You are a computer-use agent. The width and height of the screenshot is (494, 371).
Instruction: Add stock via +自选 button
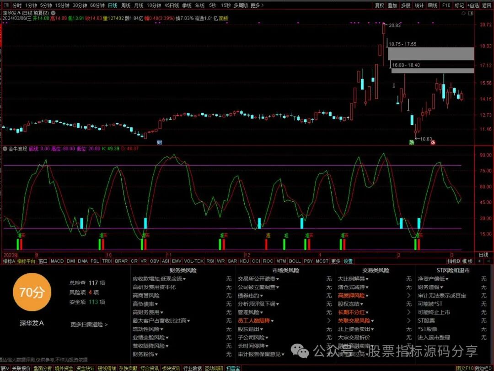473,5
